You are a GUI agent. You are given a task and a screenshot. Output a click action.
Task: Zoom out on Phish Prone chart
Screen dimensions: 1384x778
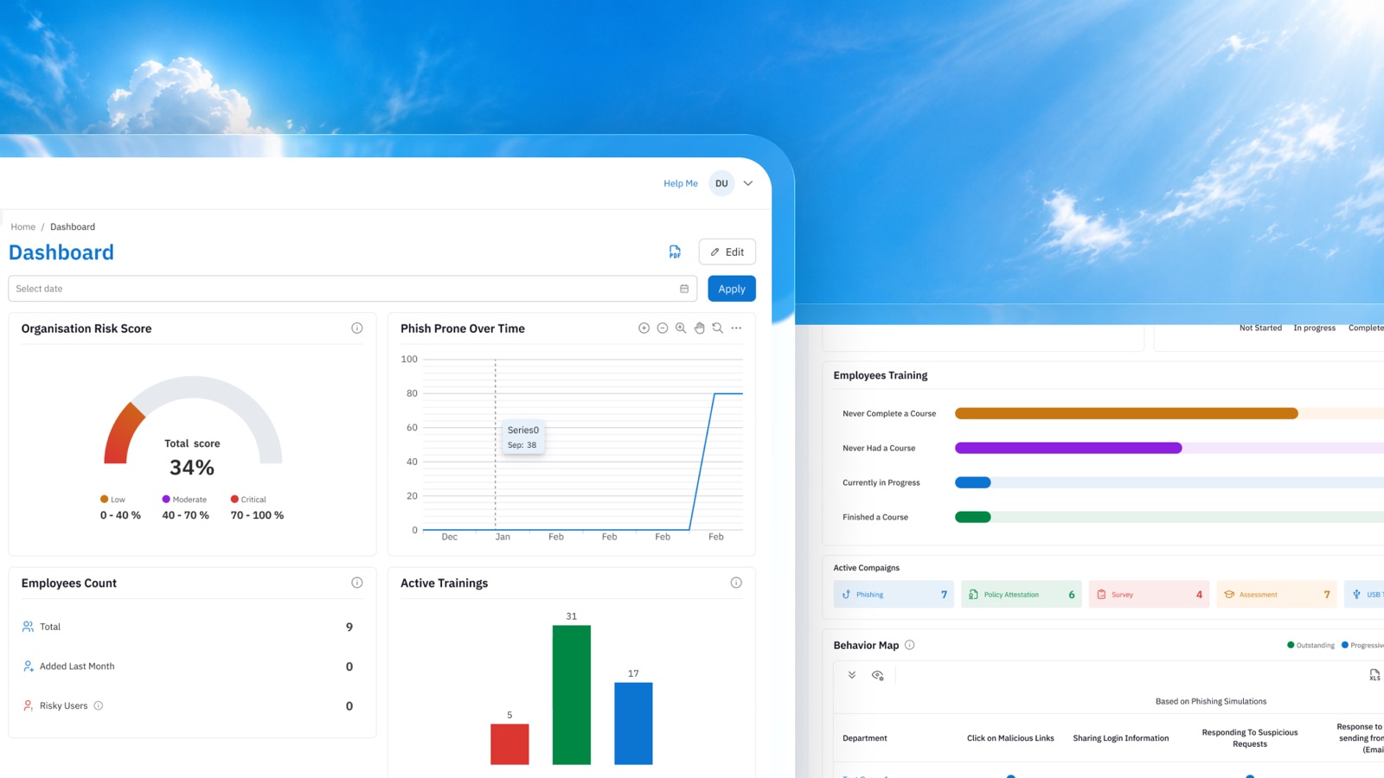pos(663,328)
